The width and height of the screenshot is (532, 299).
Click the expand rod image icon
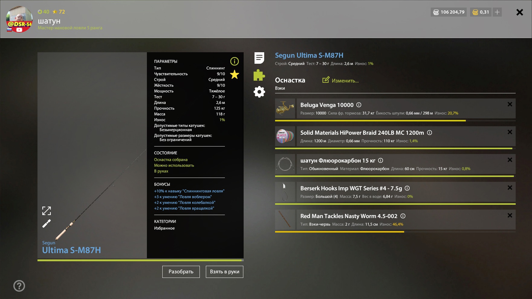pos(47,211)
